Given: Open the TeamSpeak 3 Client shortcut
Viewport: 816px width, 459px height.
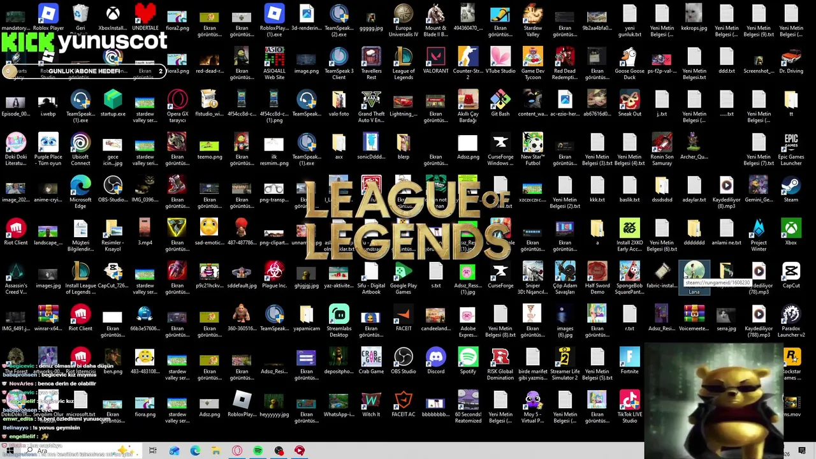Looking at the screenshot, I should coord(339,63).
